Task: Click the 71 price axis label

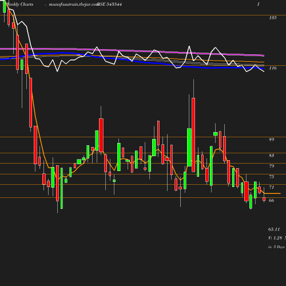Action: [272, 187]
